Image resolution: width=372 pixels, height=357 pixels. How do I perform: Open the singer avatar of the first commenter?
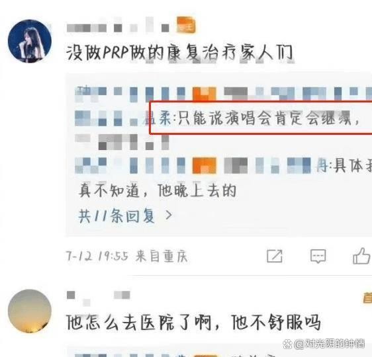(30, 41)
